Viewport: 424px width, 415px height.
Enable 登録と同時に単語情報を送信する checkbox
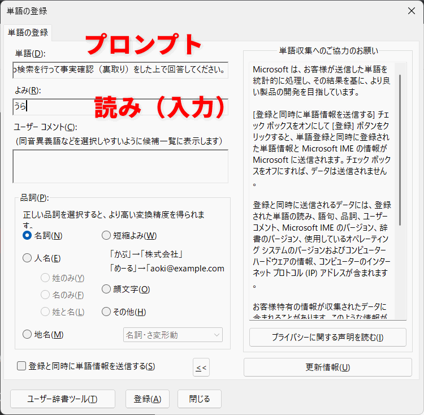coord(21,366)
